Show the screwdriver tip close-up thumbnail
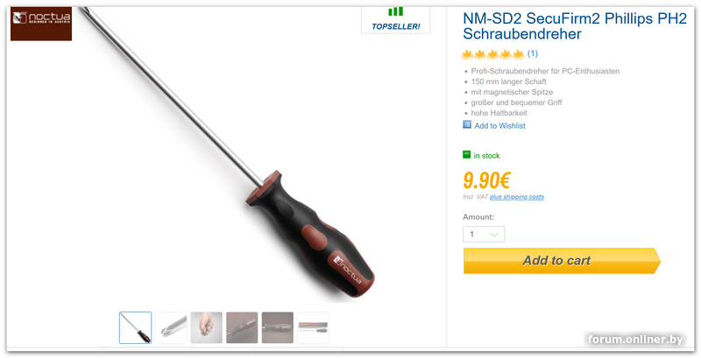This screenshot has height=358, width=701. click(x=171, y=327)
